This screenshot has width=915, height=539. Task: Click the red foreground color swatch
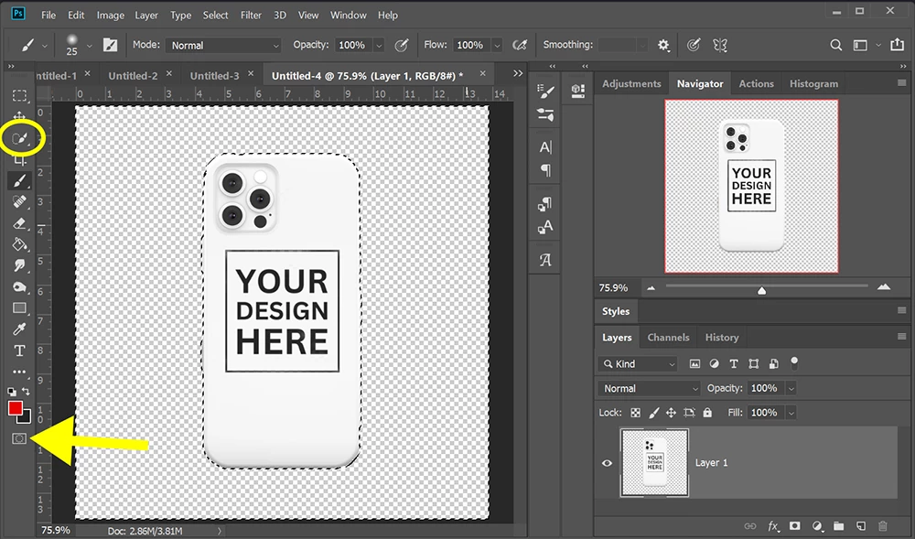click(x=16, y=408)
